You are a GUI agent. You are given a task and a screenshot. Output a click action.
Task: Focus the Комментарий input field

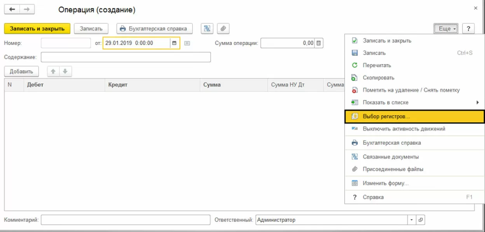coord(126,220)
